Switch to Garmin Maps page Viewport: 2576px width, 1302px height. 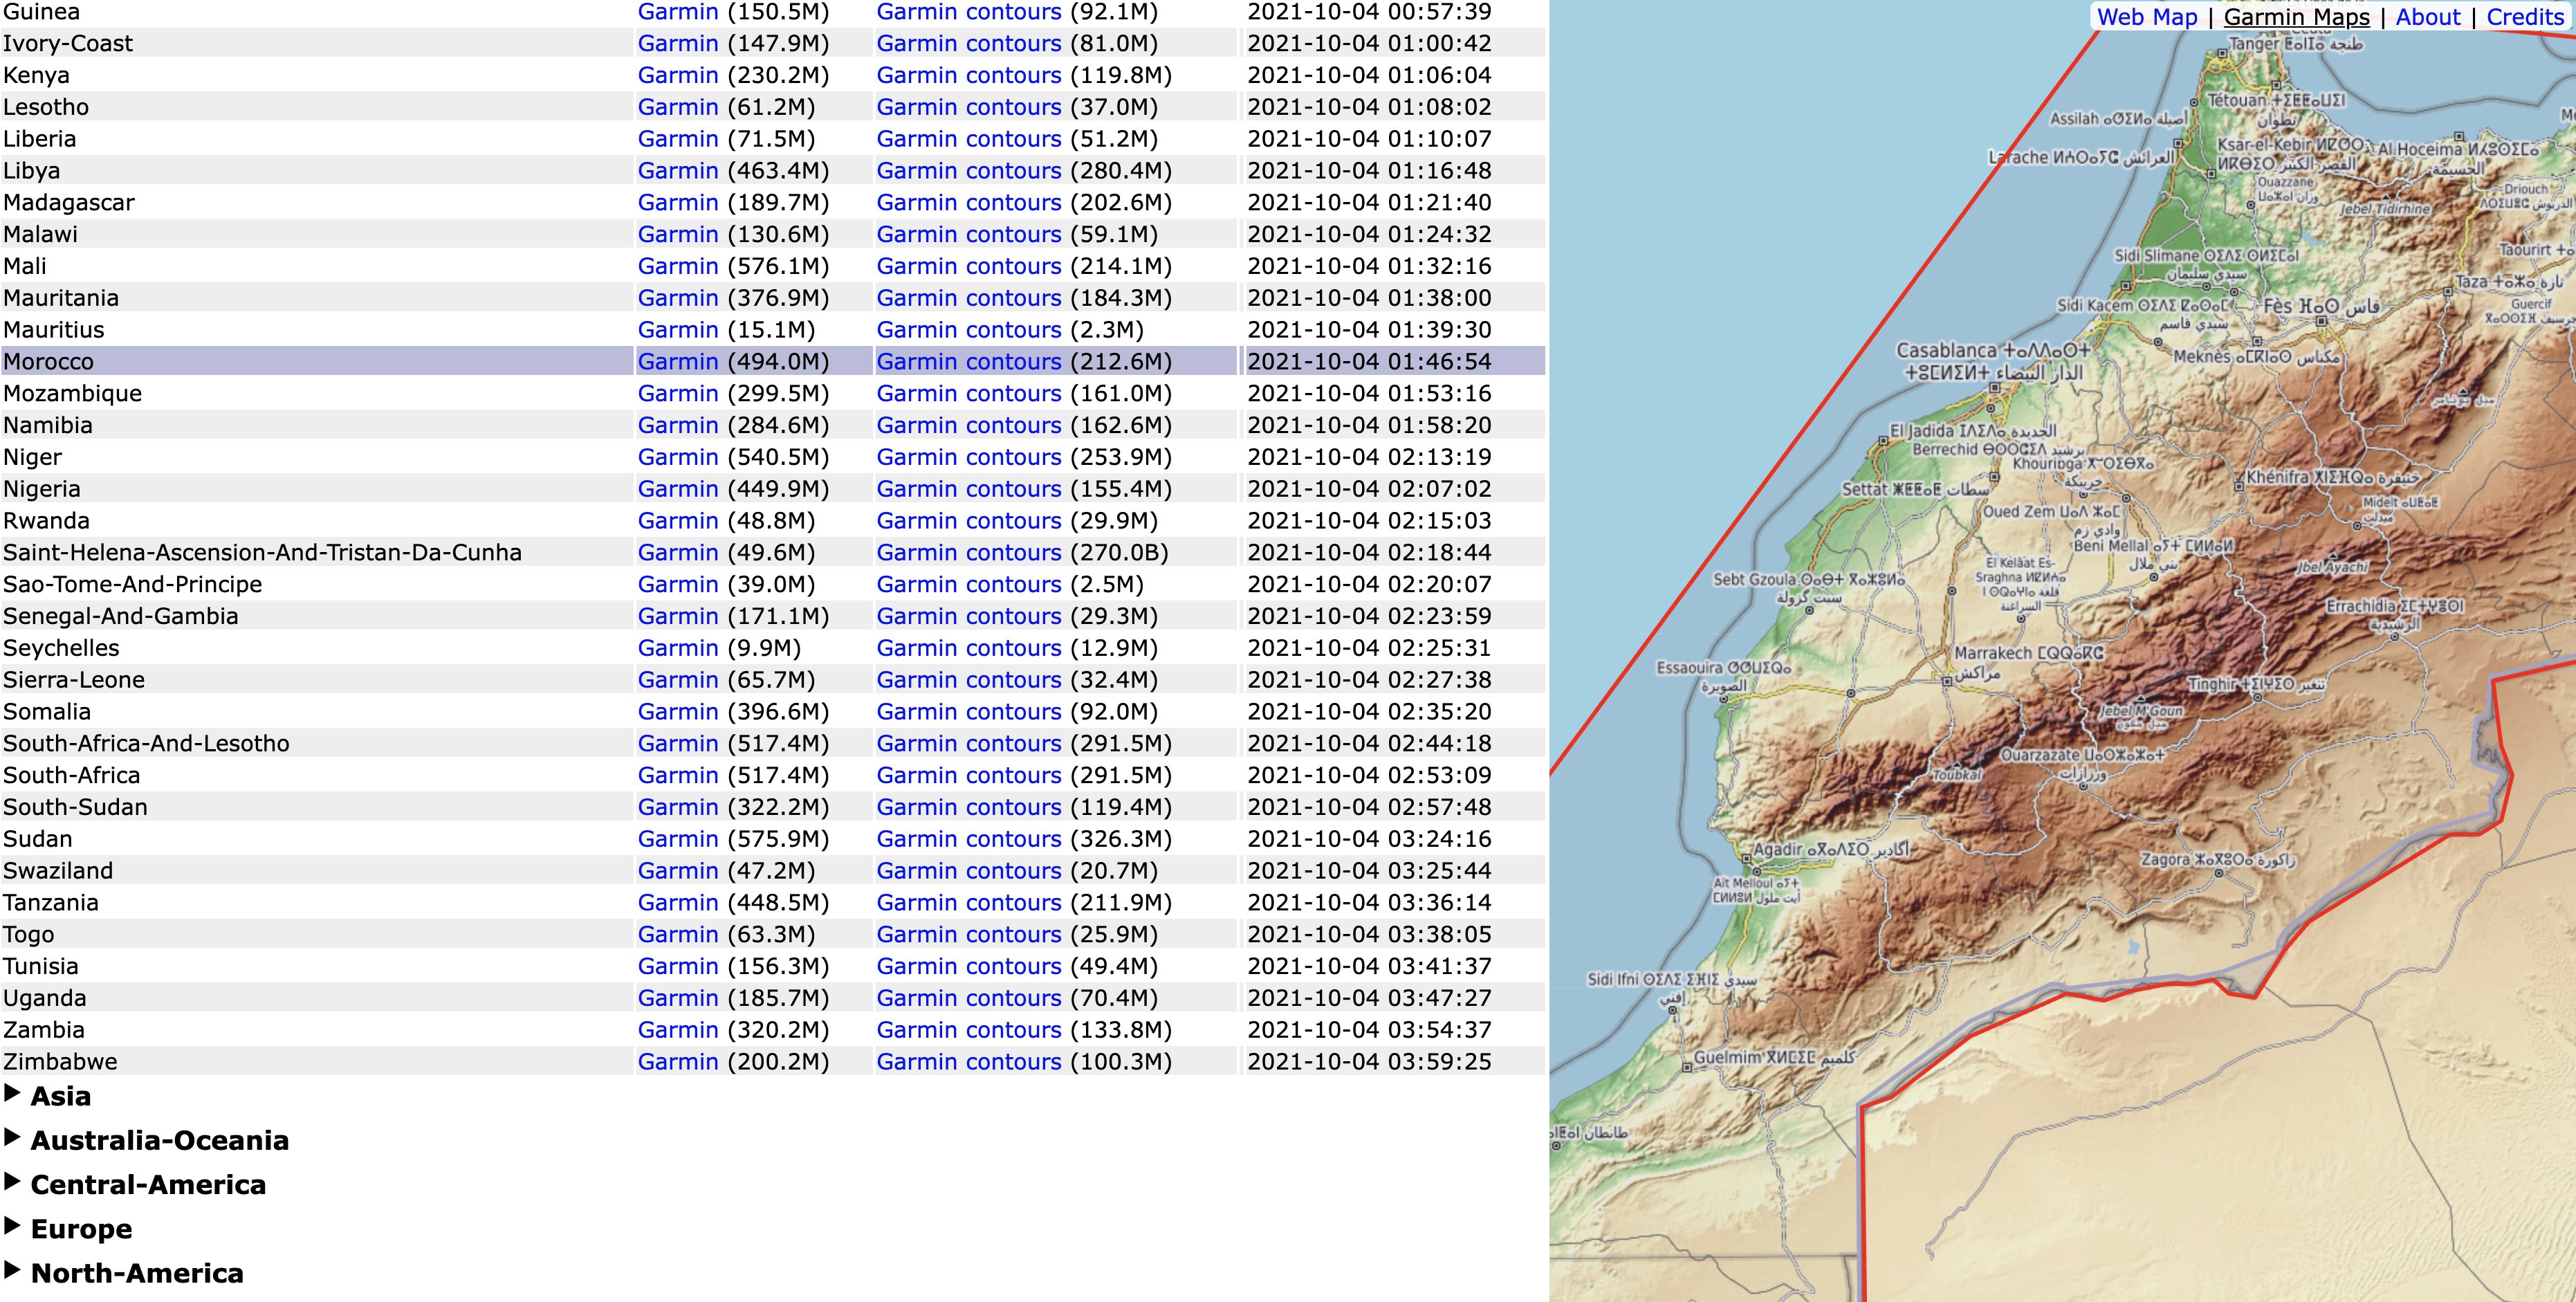pos(2296,17)
